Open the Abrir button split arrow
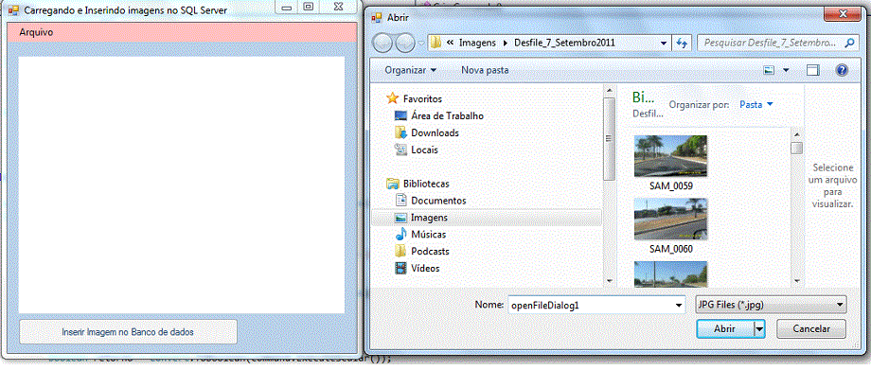The image size is (871, 370). pyautogui.click(x=759, y=329)
